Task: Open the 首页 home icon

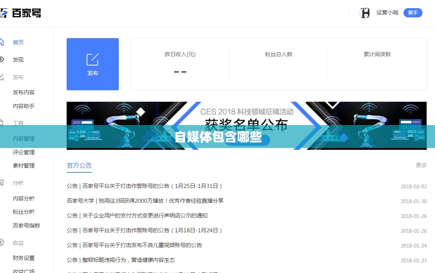Action: click(x=1, y=42)
